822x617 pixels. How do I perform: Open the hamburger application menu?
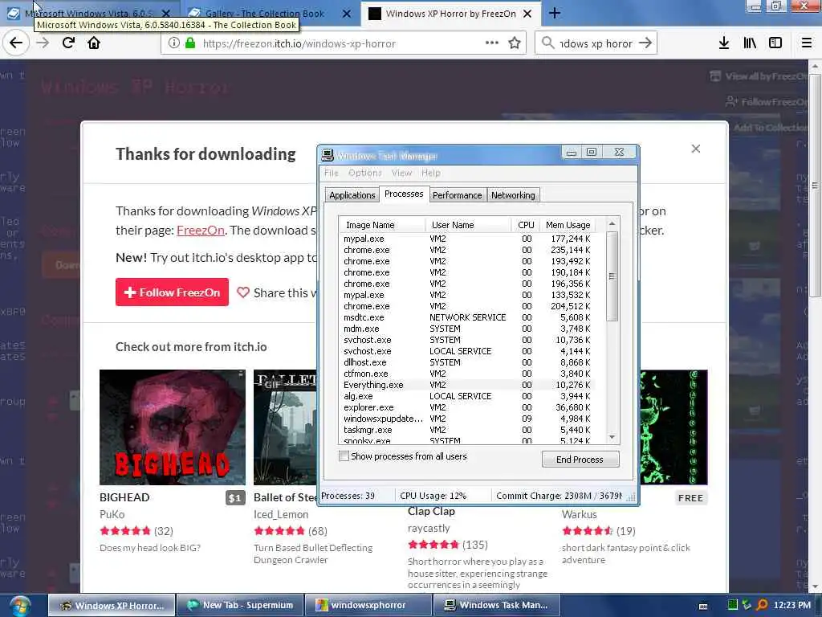coord(806,43)
